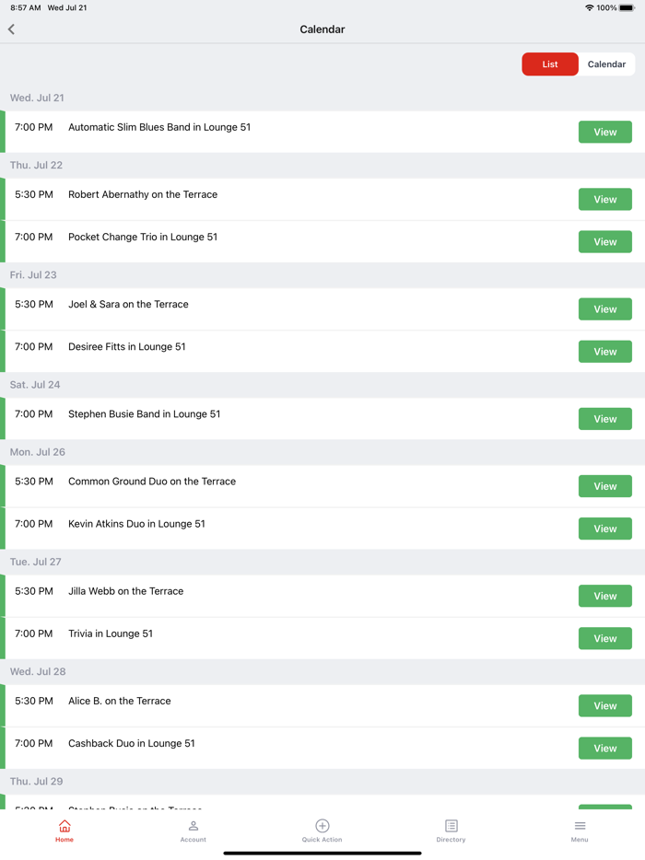Open the Account person icon
645x860 pixels.
tap(193, 826)
